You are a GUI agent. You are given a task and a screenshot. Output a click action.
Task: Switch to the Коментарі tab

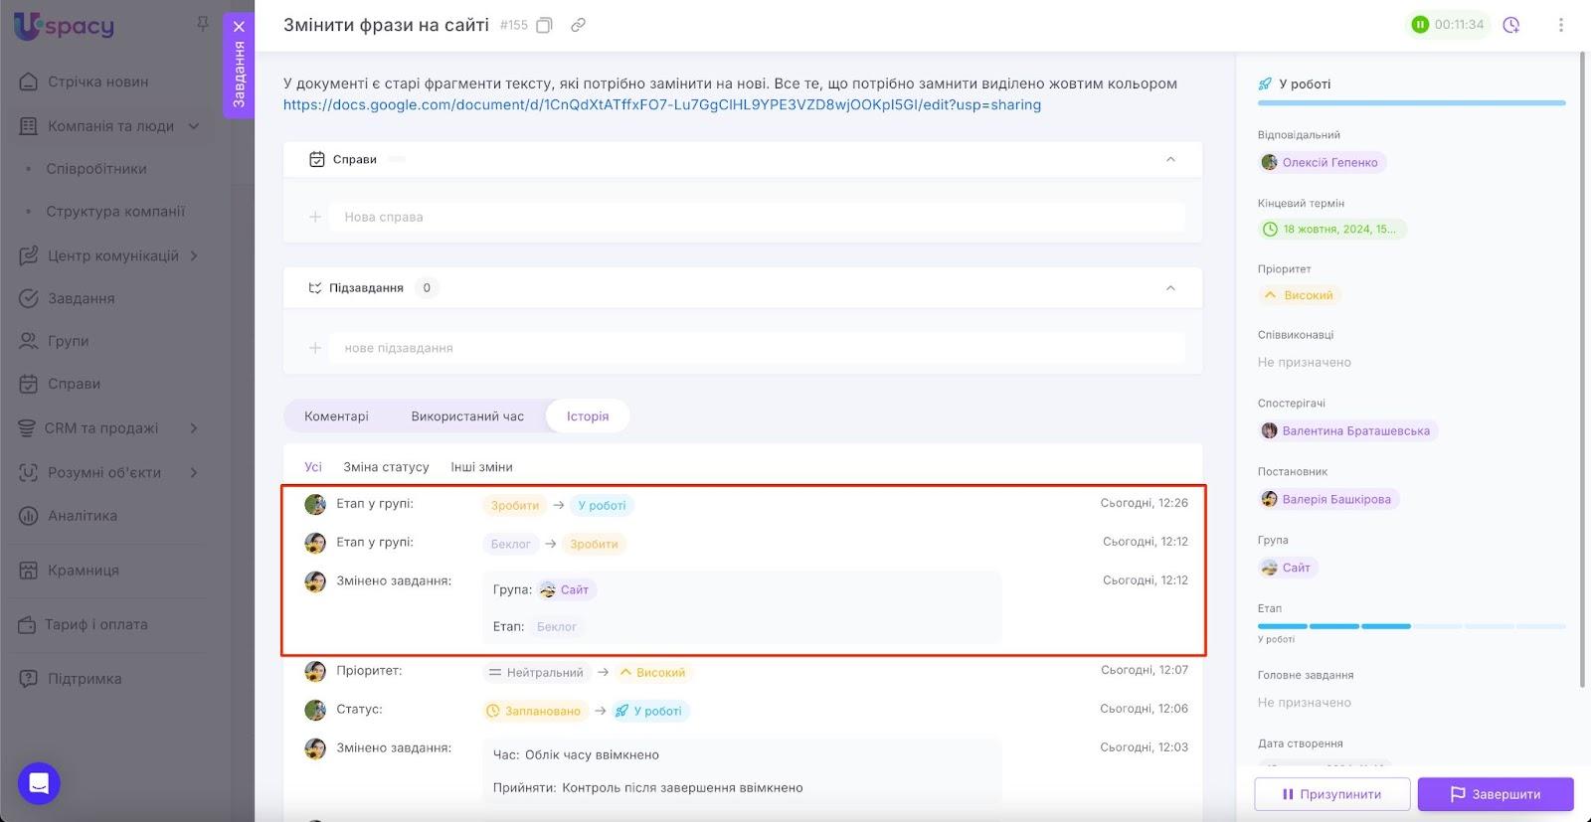coord(336,416)
